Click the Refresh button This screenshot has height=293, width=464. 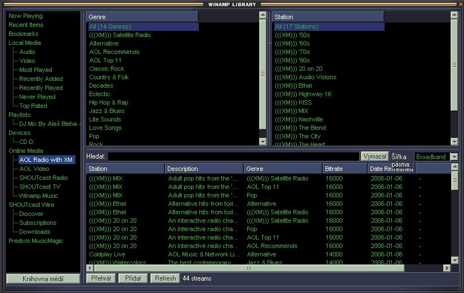click(x=165, y=278)
